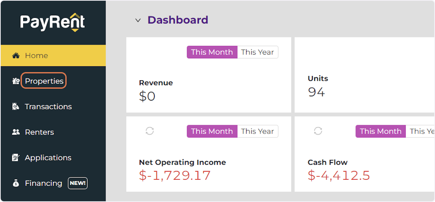Click the Home house icon in sidebar
Viewport: 435px width, 202px height.
(16, 56)
